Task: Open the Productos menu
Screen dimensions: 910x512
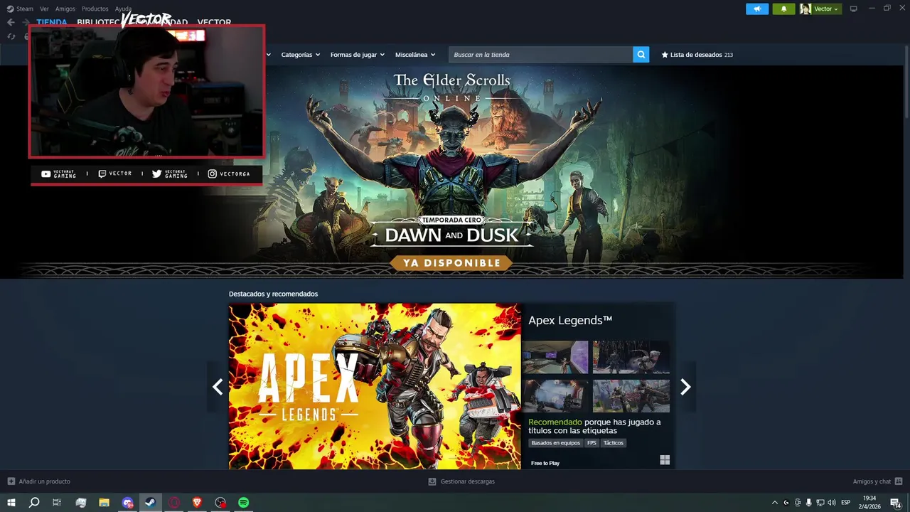Action: coord(95,9)
